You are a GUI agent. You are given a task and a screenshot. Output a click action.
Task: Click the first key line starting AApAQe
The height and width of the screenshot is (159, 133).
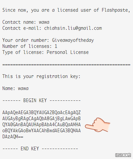pyautogui.click(x=42, y=112)
